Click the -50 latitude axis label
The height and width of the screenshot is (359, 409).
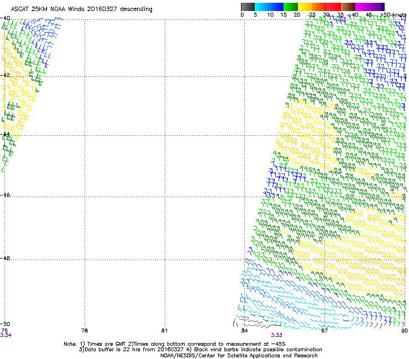(5, 324)
